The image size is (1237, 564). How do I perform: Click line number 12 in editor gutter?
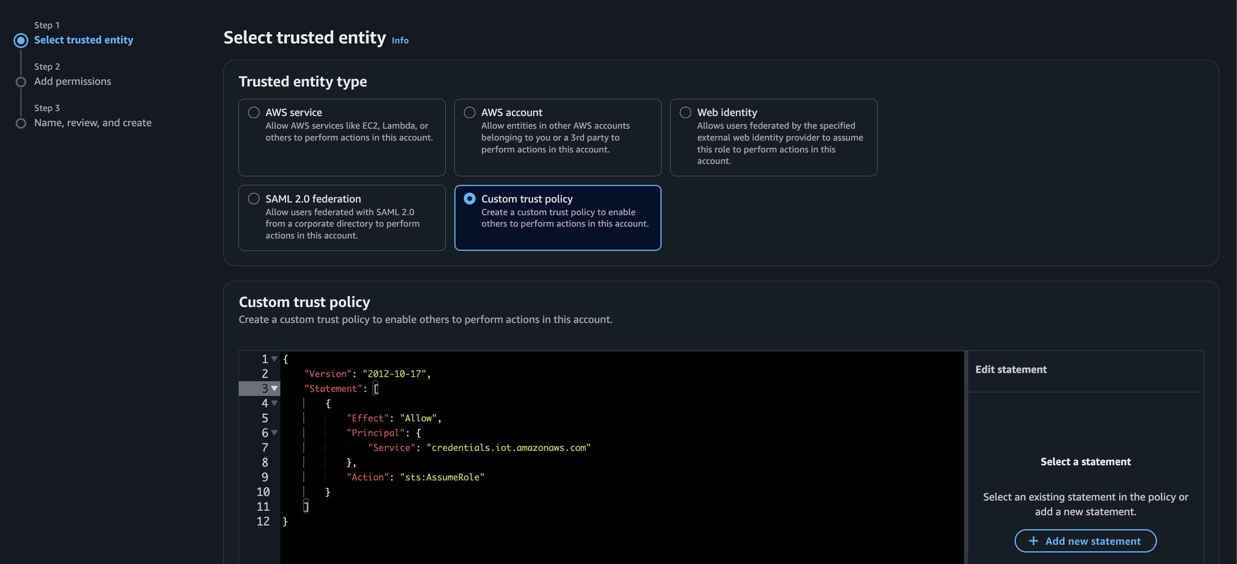click(x=263, y=521)
